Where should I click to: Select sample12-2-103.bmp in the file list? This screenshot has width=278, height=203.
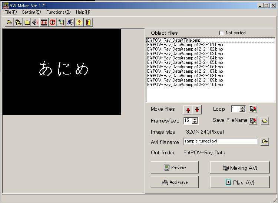click(211, 54)
